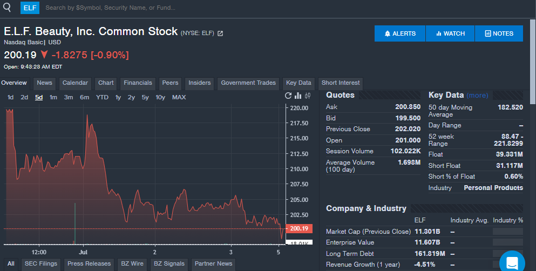
Task: Click Previous Close value 202.020
Action: pos(408,129)
